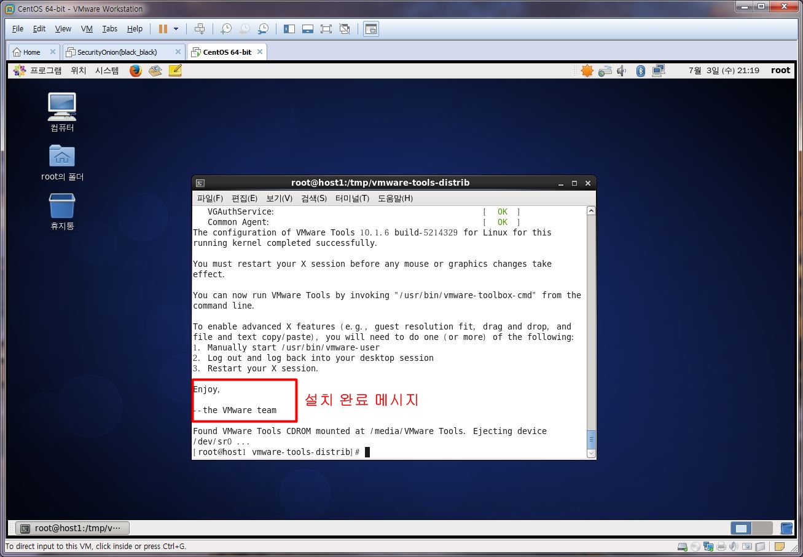This screenshot has width=803, height=557.
Task: Open the terminal window menu icon
Action: [200, 183]
